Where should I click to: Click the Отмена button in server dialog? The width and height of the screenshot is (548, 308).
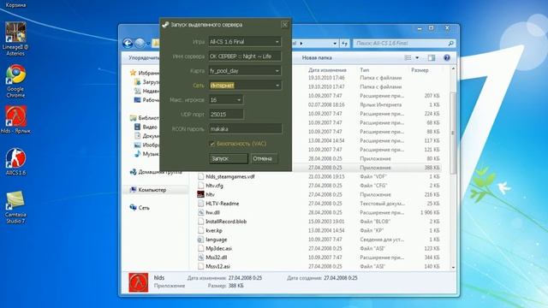click(x=264, y=158)
